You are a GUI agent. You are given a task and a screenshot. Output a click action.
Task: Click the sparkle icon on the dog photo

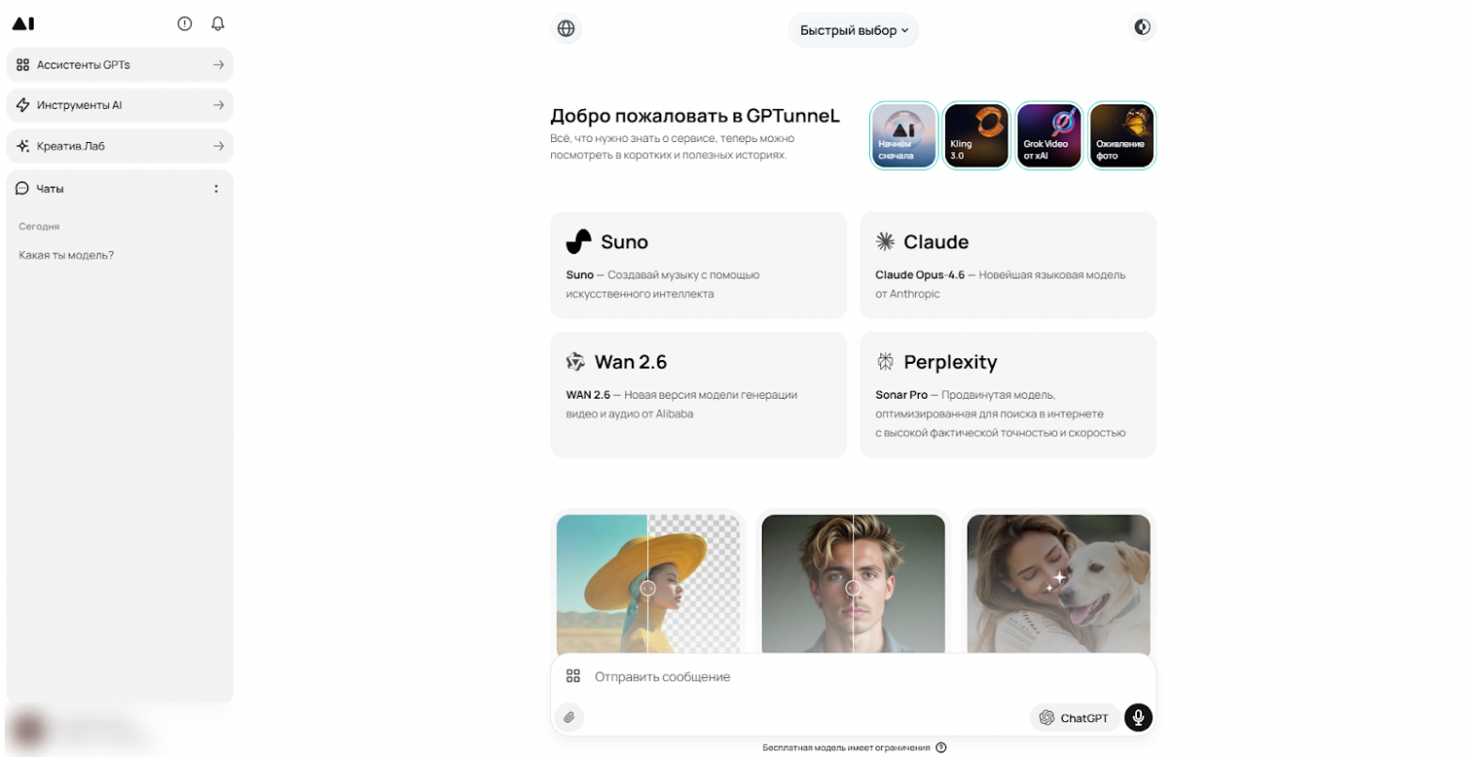click(1057, 579)
